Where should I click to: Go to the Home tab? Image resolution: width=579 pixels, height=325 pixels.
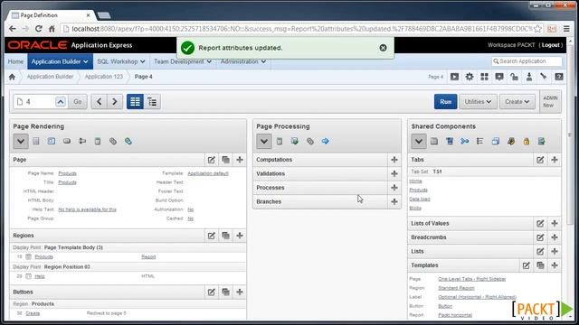pyautogui.click(x=15, y=61)
